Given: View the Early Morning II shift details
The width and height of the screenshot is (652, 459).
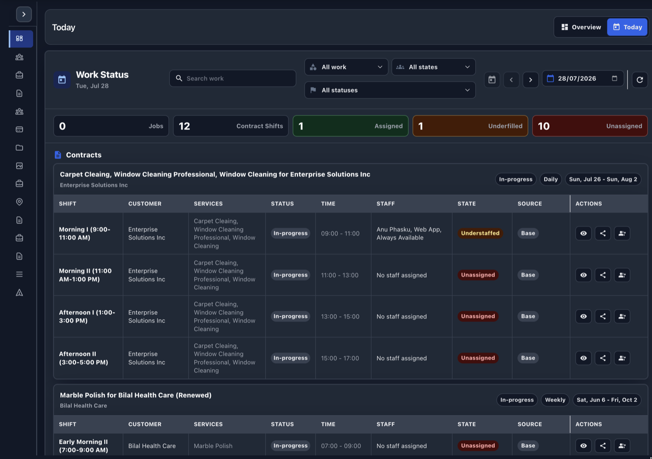Looking at the screenshot, I should [x=584, y=446].
